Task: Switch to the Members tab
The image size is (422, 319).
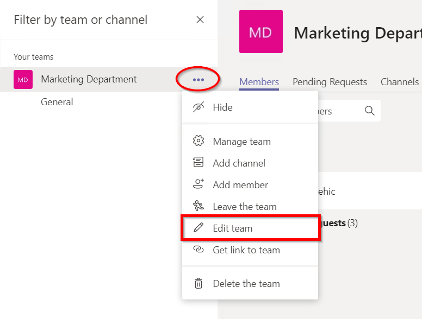Action: click(x=259, y=82)
